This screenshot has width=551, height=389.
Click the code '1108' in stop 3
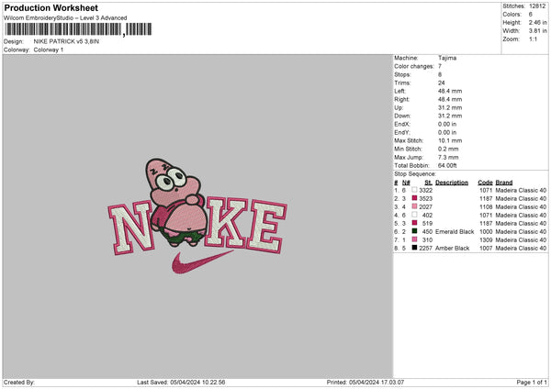tap(486, 206)
